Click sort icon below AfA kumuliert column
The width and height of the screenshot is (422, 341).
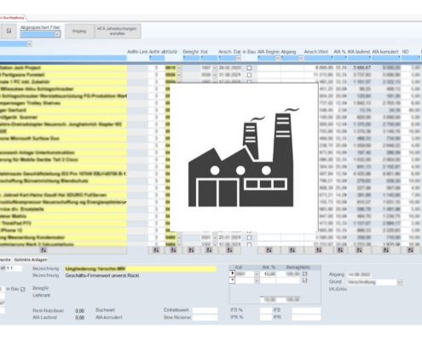385,250
